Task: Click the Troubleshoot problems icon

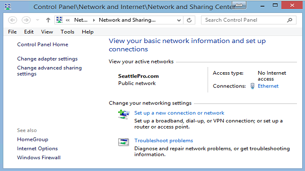Action: pyautogui.click(x=123, y=142)
